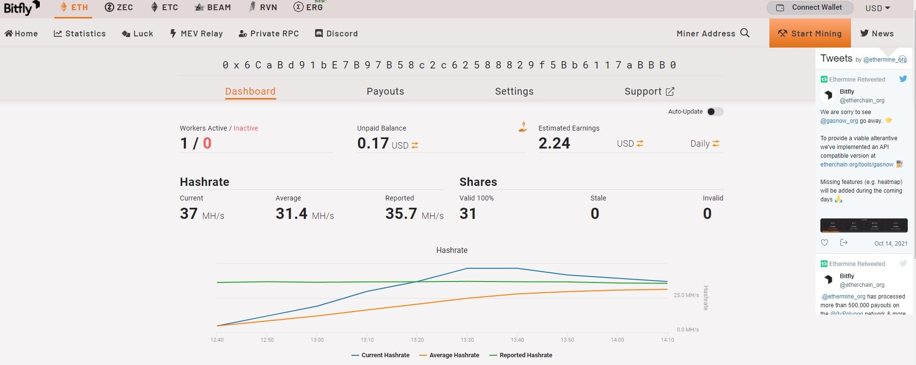Open the MEV Relay page

[196, 33]
